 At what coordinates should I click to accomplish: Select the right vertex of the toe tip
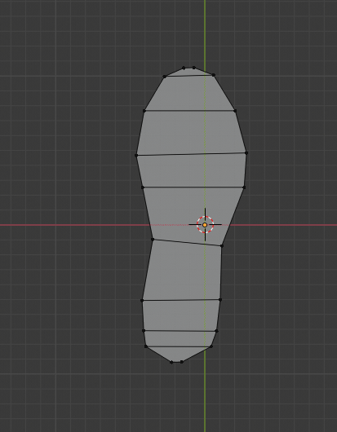[x=194, y=68]
